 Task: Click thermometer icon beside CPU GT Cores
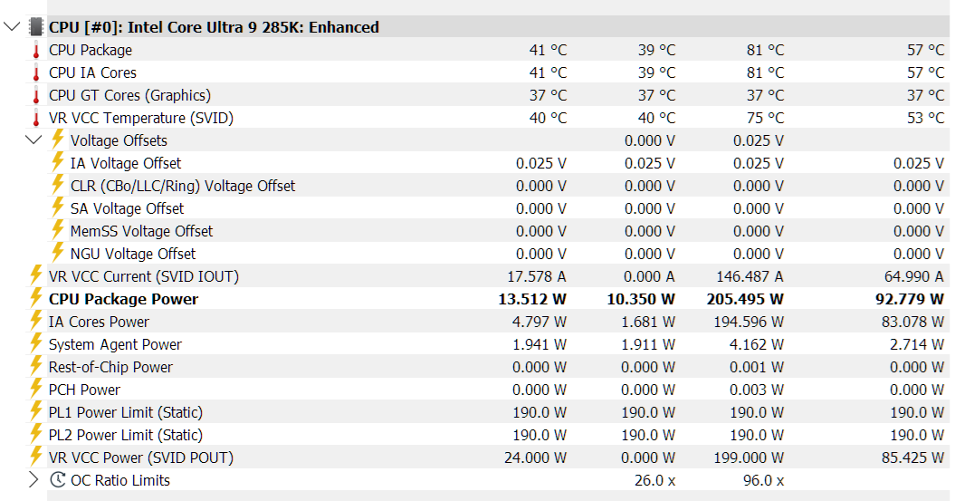point(36,95)
